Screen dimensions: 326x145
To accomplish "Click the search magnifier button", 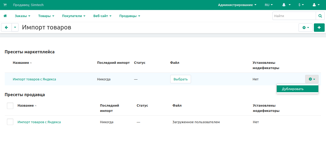I will (320, 16).
